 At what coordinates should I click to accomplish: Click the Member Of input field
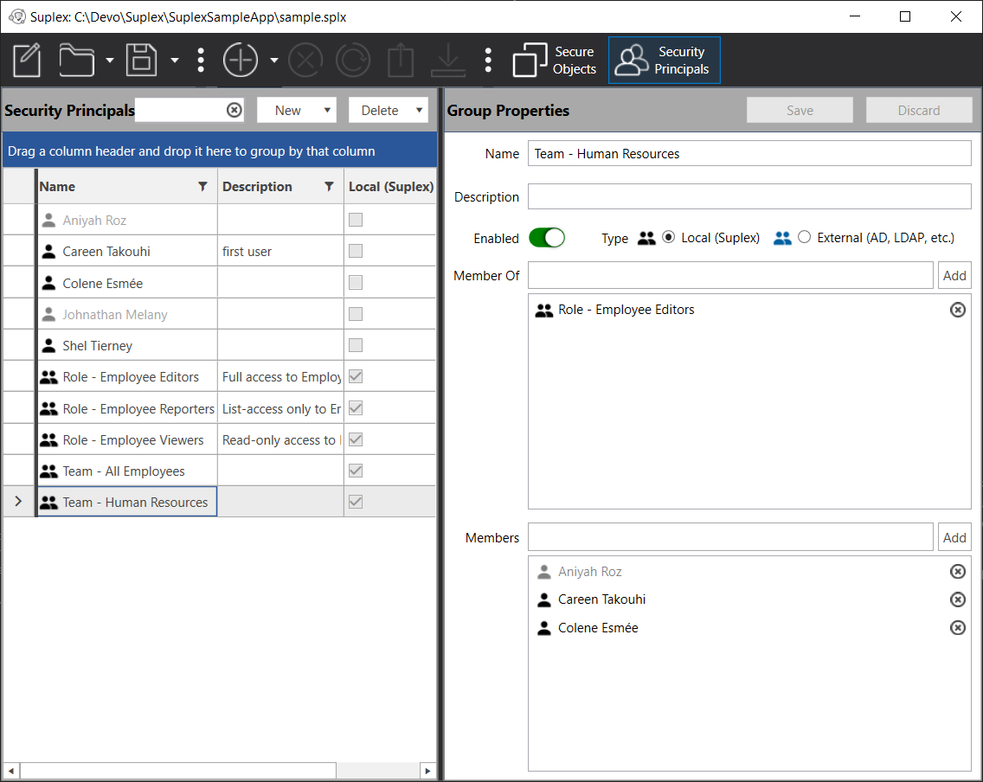click(730, 276)
